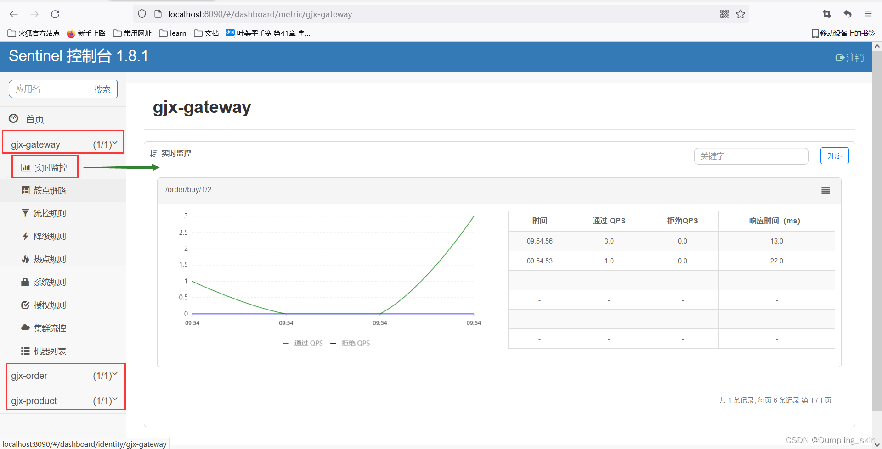This screenshot has width=882, height=449.
Task: Click the lock icon beside 系统规则
Action: tap(25, 282)
